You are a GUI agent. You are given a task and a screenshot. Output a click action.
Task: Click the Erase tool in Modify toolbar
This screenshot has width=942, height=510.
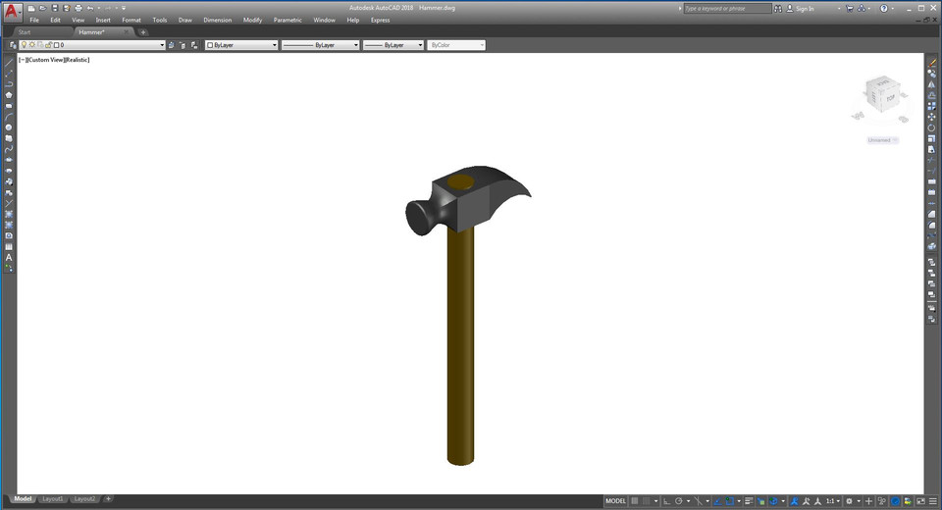coord(932,63)
